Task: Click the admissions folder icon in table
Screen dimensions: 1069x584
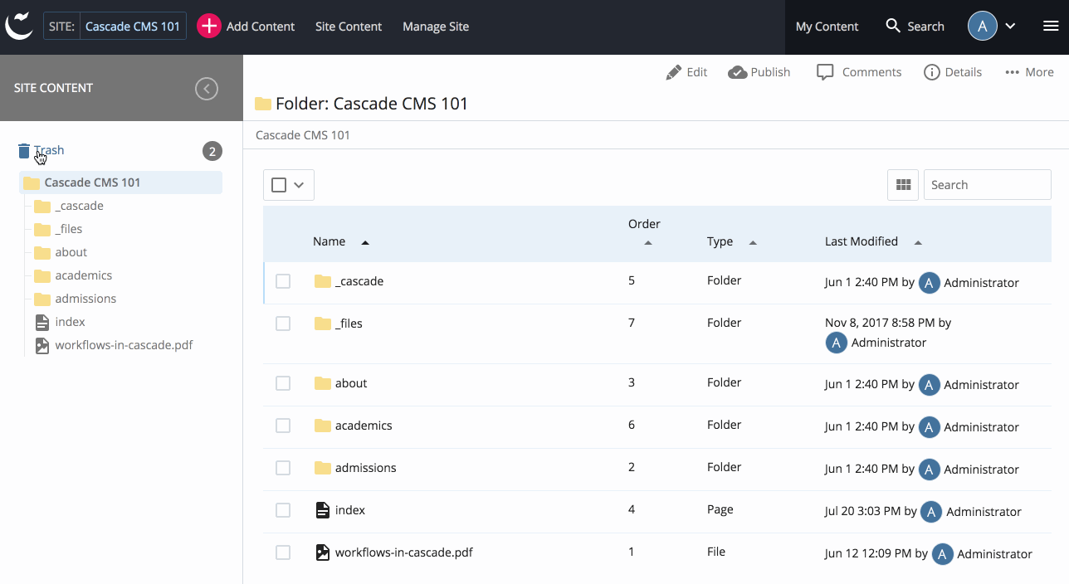Action: point(323,468)
